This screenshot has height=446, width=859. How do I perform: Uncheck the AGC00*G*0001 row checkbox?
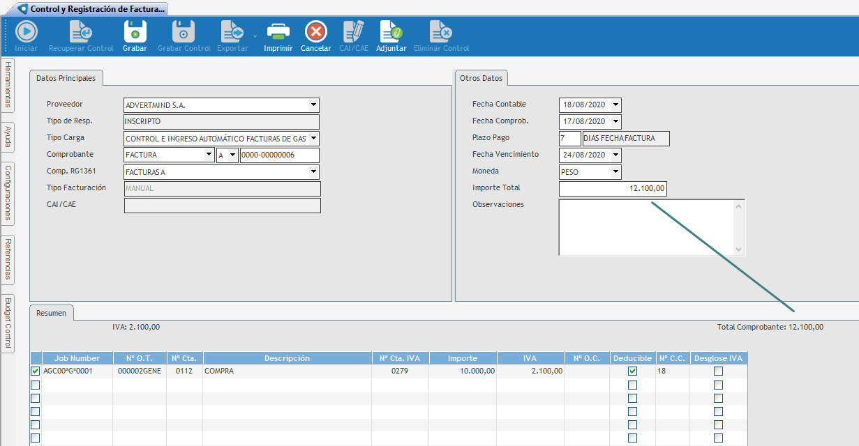click(36, 371)
